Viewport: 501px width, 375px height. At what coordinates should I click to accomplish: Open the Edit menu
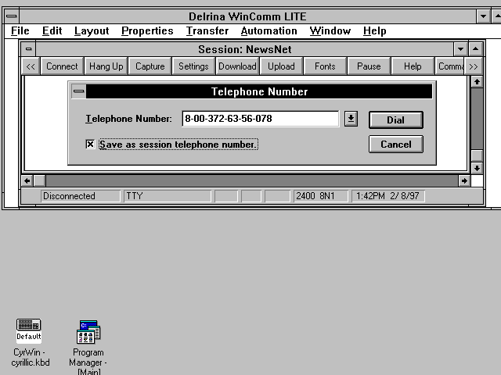[52, 31]
